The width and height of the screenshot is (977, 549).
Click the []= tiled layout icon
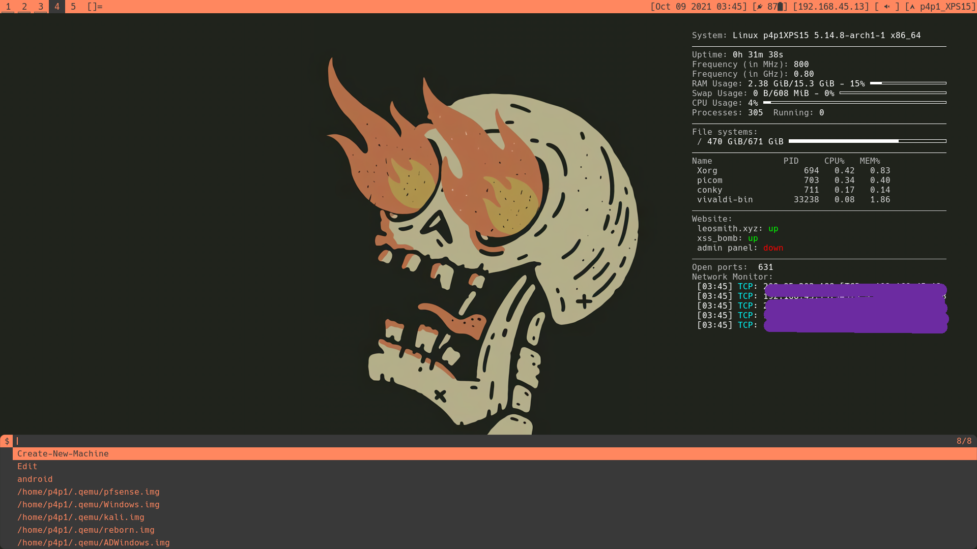[x=94, y=7]
